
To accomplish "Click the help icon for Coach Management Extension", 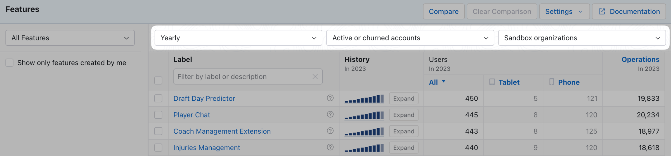I will coord(330,131).
